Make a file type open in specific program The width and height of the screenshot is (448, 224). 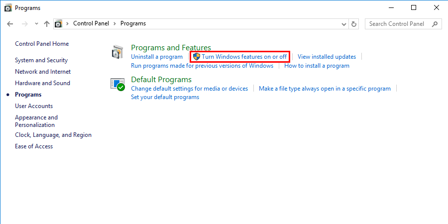pos(325,89)
